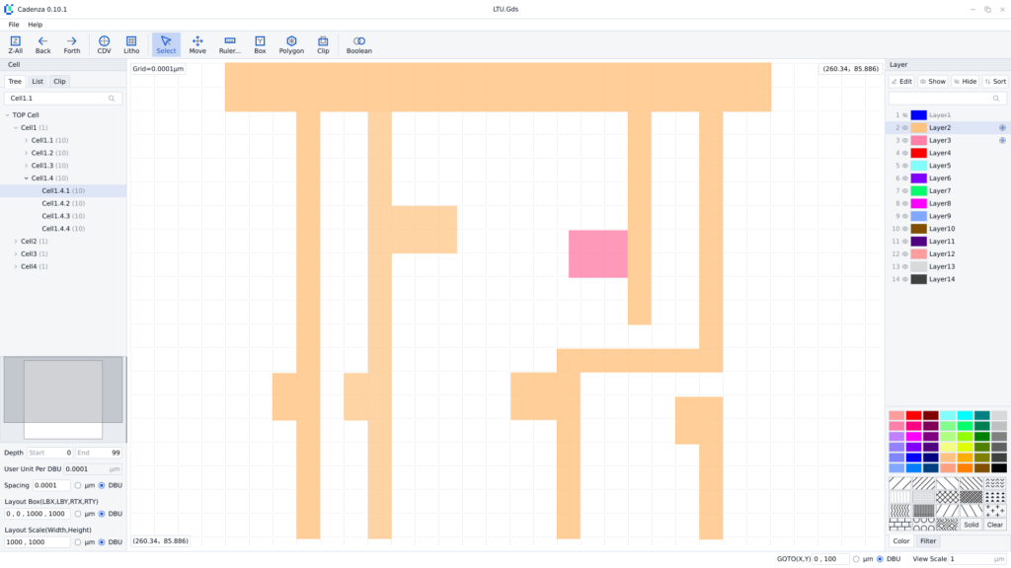Screen dimensions: 1011x568
Task: Choose the Move tool
Action: tap(197, 44)
